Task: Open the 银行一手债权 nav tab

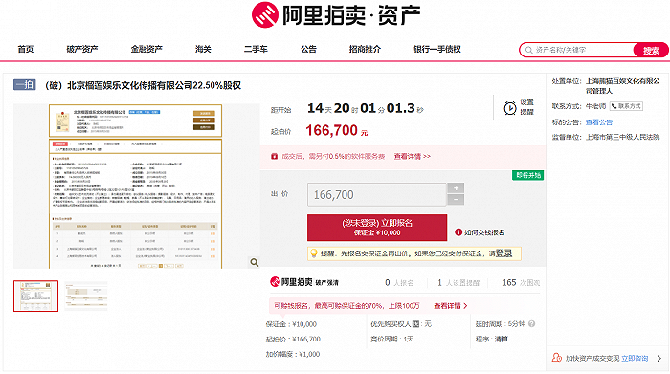Action: tap(437, 49)
